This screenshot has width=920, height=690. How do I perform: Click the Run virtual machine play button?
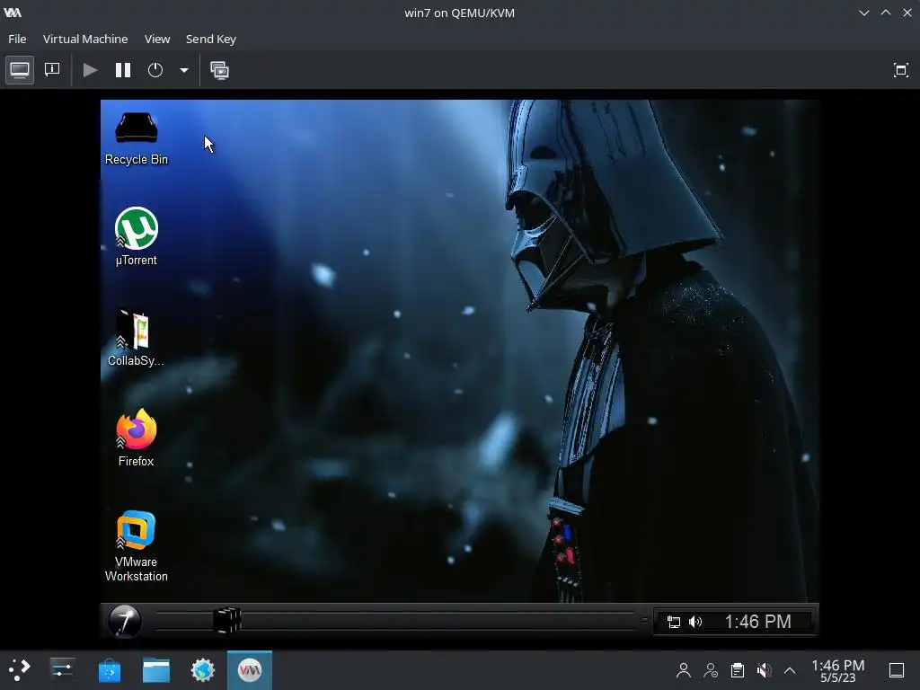point(90,70)
